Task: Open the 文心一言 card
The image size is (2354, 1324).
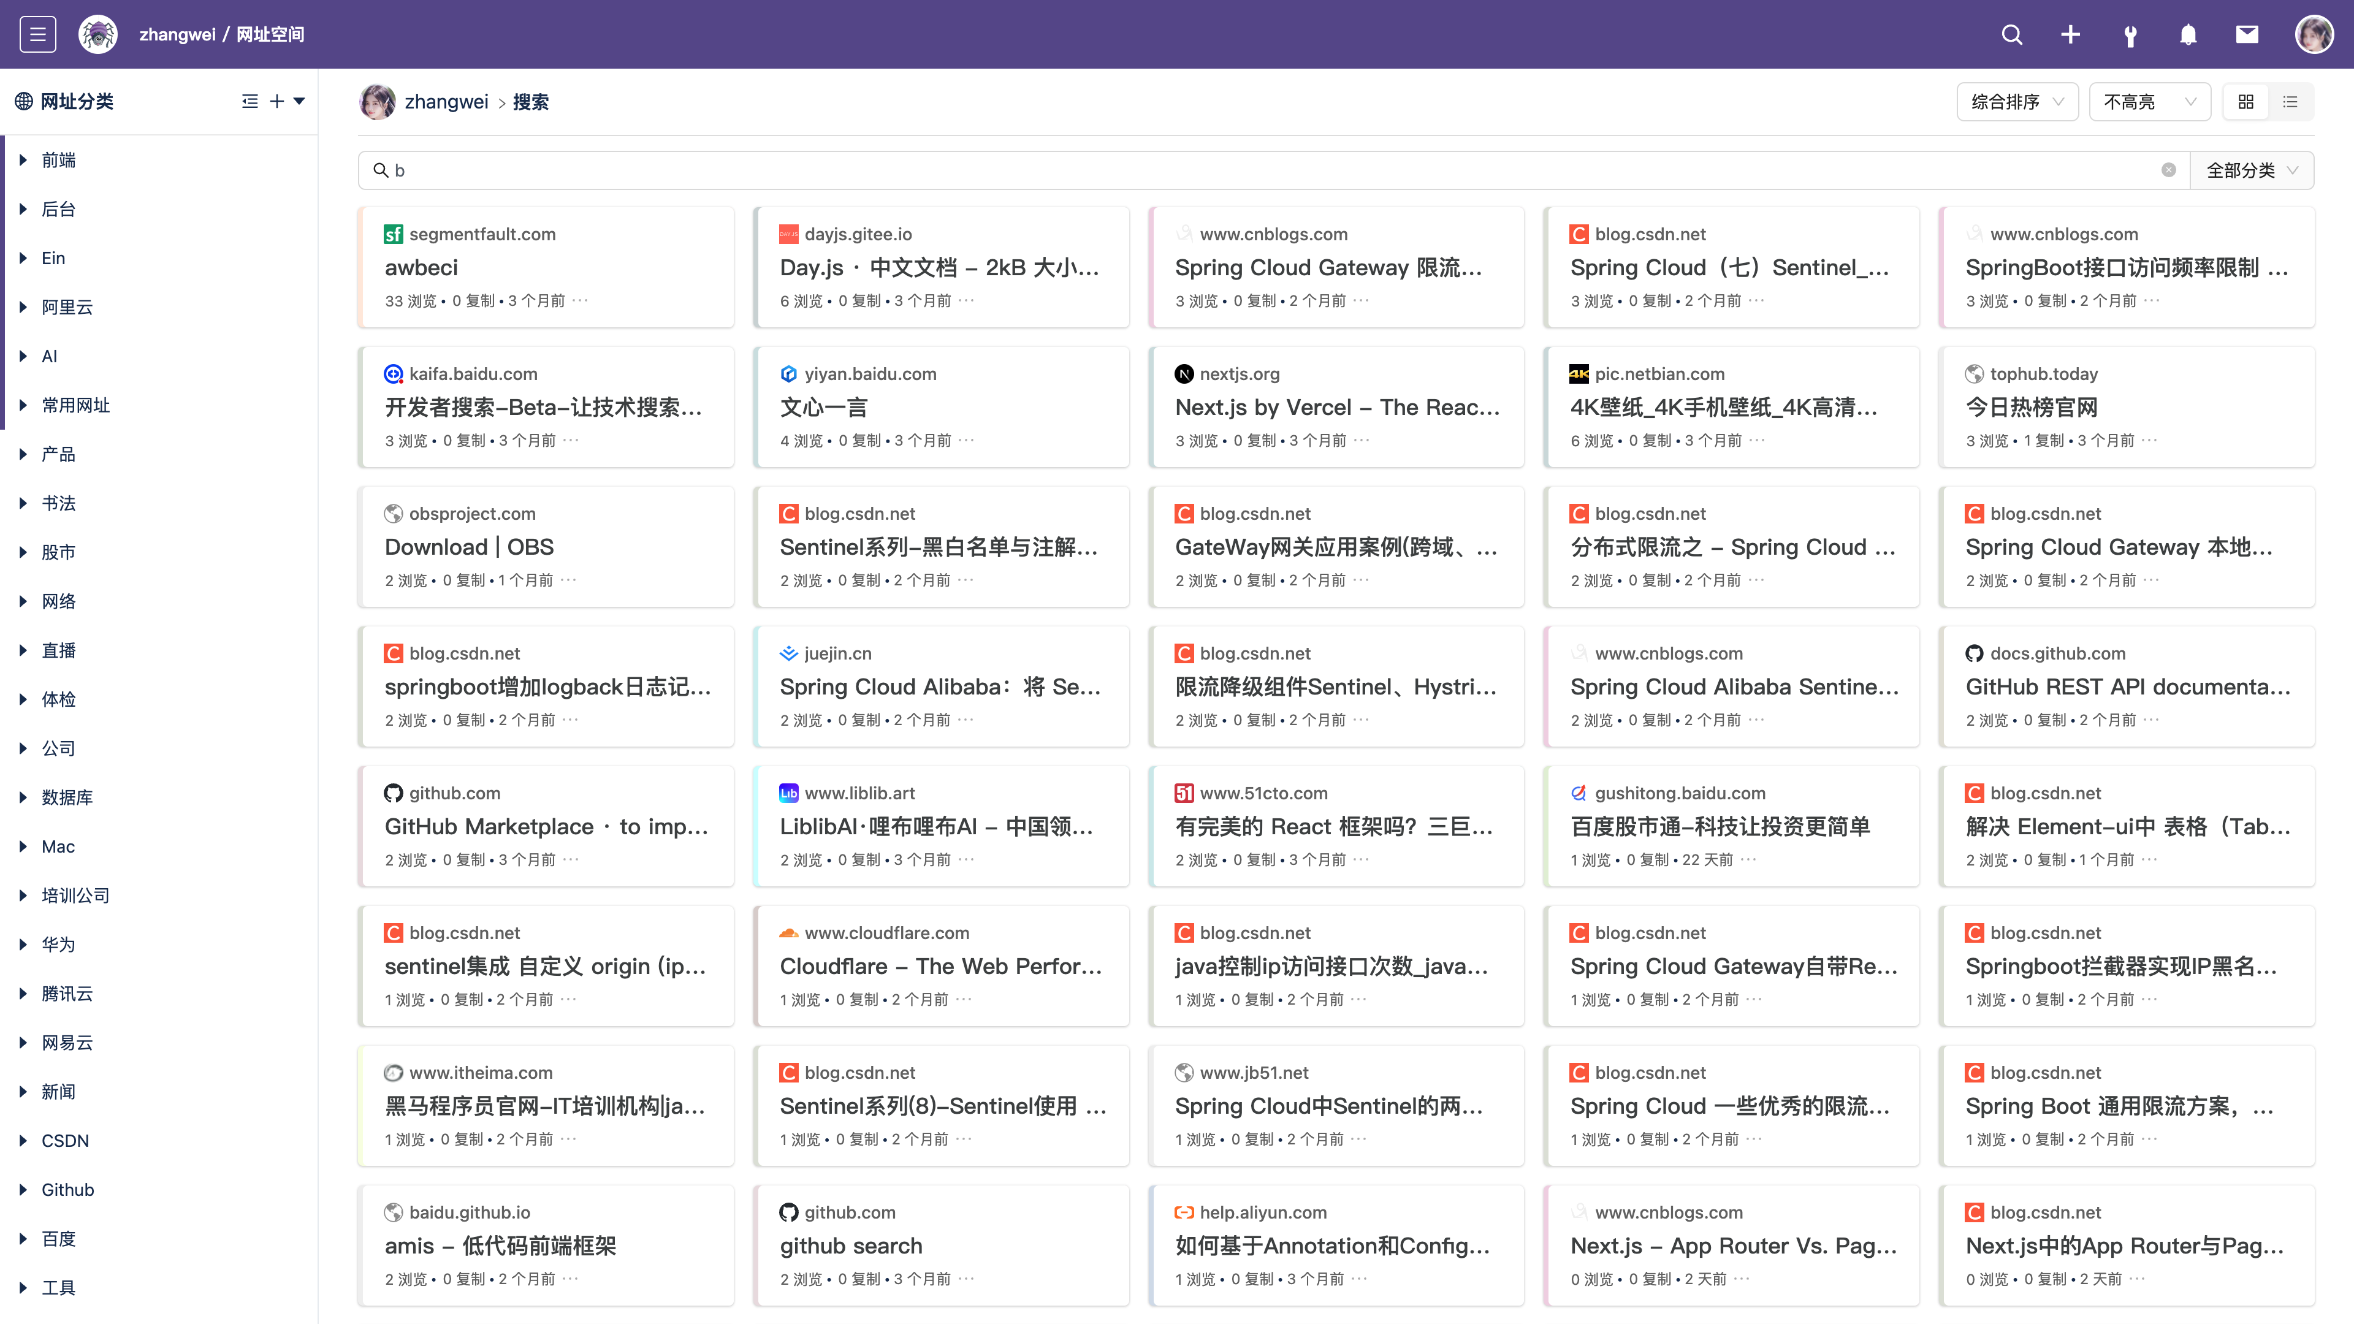Action: tap(940, 406)
